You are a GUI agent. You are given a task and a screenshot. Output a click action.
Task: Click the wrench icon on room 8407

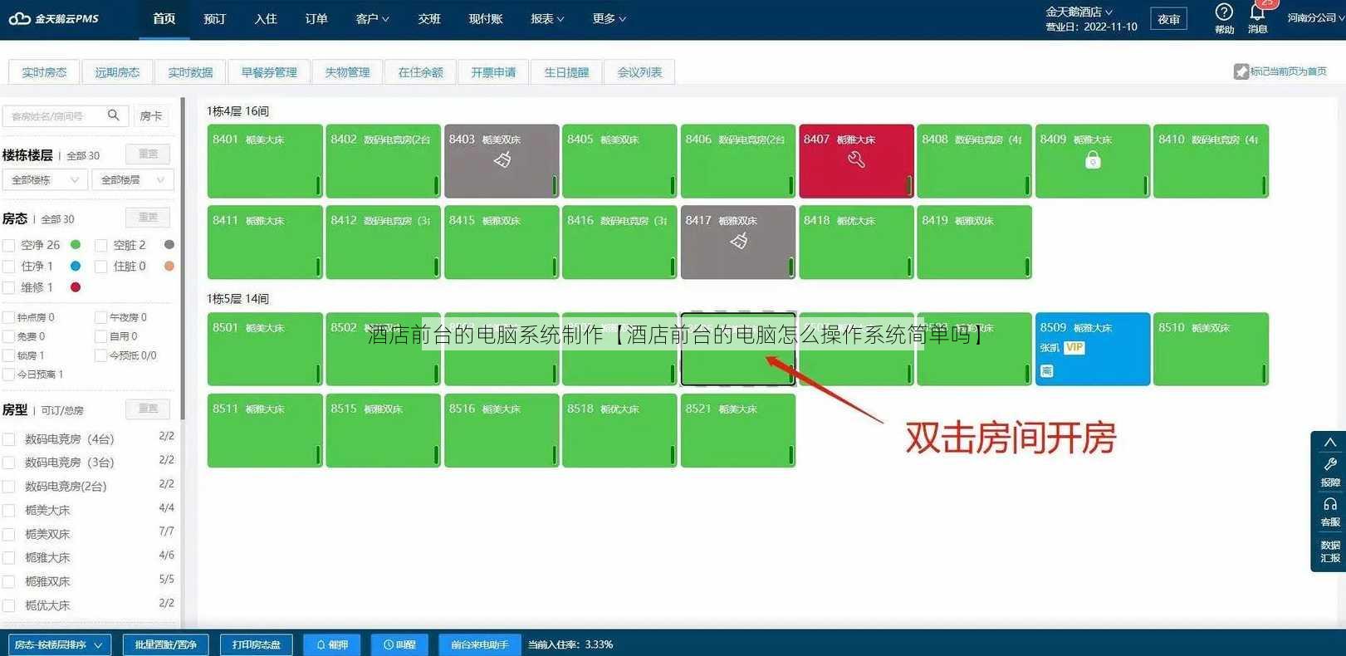click(x=856, y=159)
